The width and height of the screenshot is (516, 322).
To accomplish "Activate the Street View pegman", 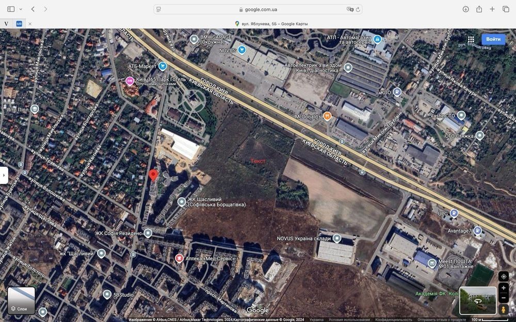I will 504,309.
